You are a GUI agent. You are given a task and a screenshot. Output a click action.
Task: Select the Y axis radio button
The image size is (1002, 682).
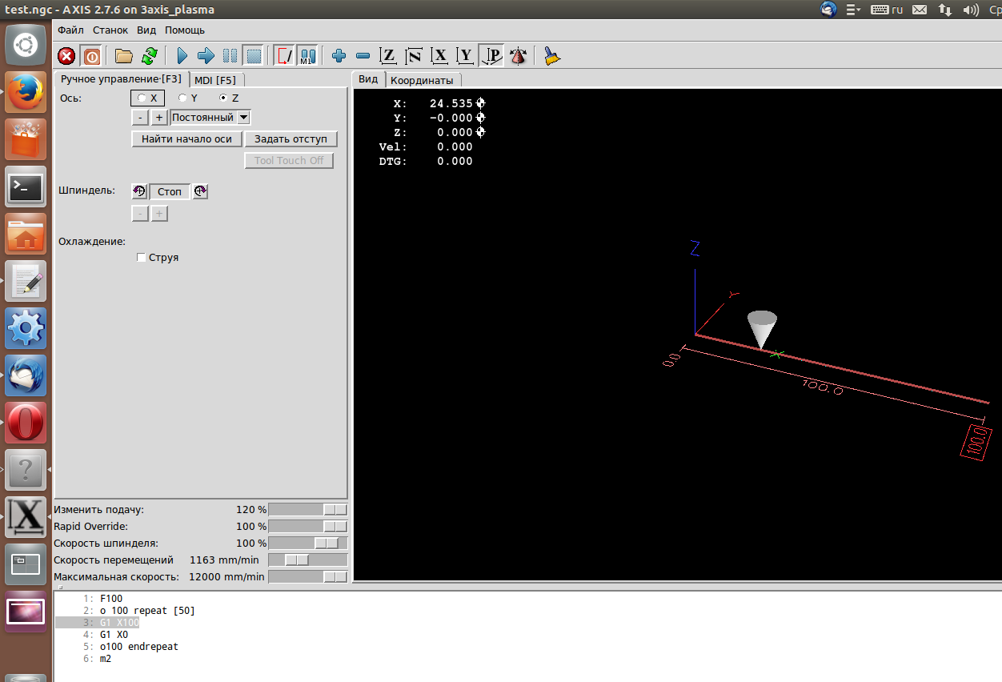[x=187, y=98]
